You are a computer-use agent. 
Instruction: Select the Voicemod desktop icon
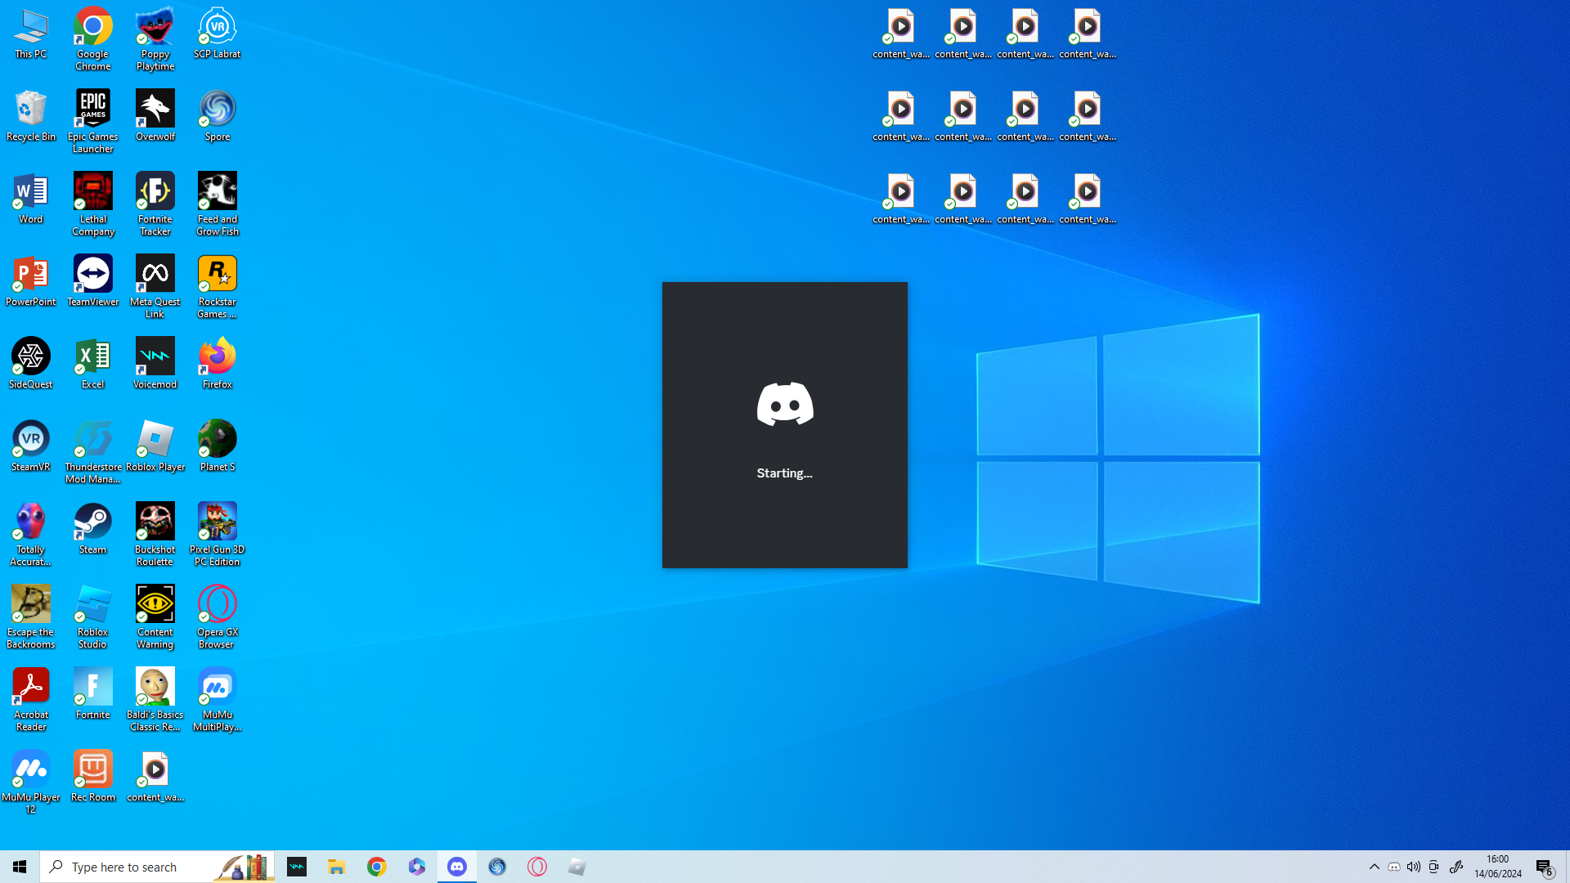[155, 359]
